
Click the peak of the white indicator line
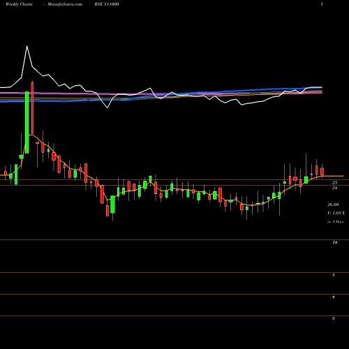27,46
